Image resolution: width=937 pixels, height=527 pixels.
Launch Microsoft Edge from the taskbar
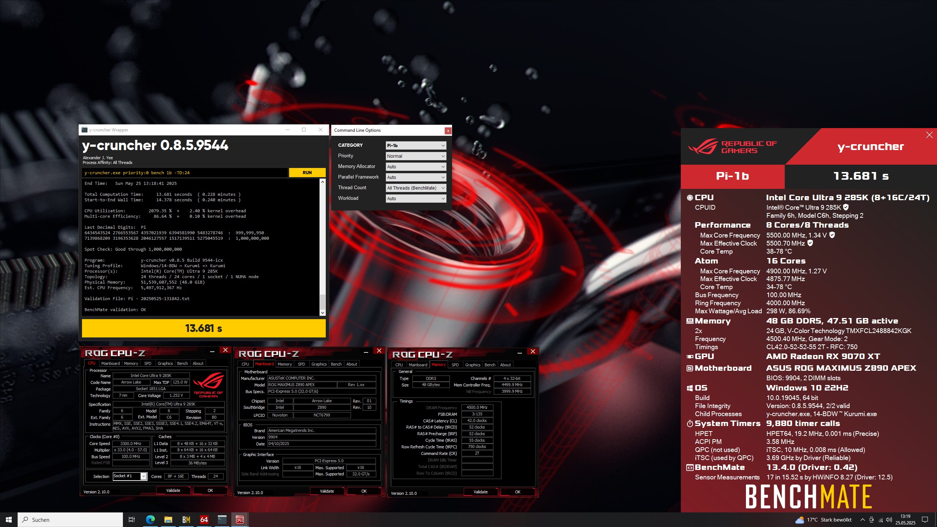click(x=150, y=520)
